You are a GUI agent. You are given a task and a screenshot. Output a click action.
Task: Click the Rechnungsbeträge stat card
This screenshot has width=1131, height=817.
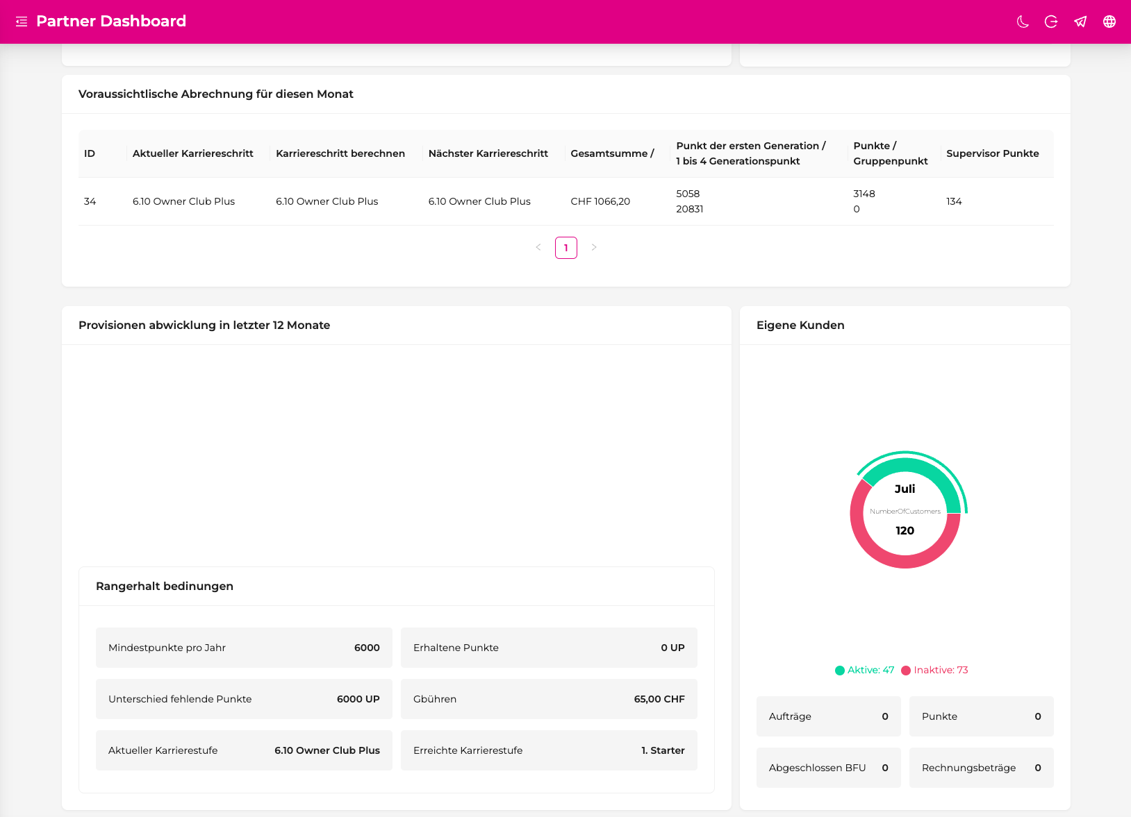(981, 768)
